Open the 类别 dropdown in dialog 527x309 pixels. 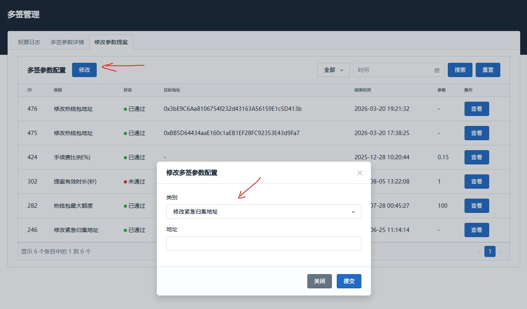263,212
